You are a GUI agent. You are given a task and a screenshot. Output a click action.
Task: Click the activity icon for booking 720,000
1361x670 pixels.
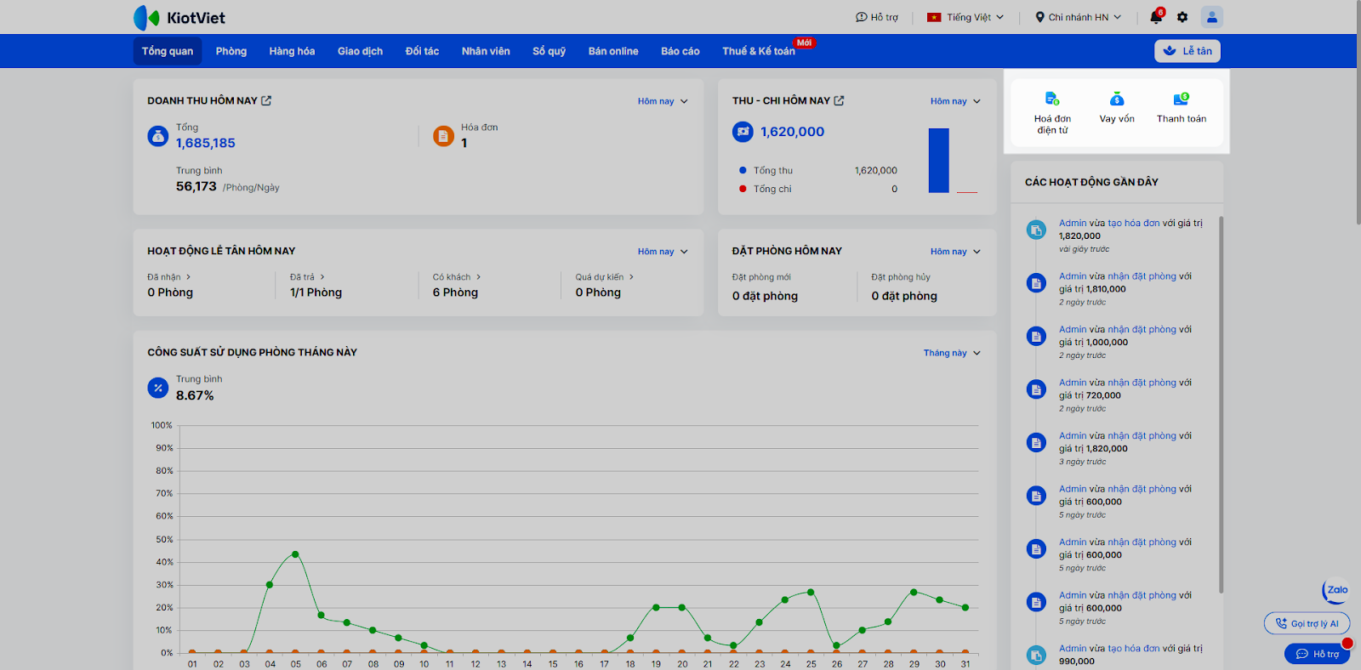(x=1036, y=389)
